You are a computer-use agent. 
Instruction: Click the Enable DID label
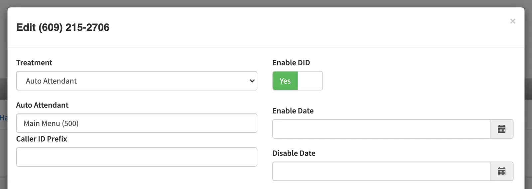291,63
